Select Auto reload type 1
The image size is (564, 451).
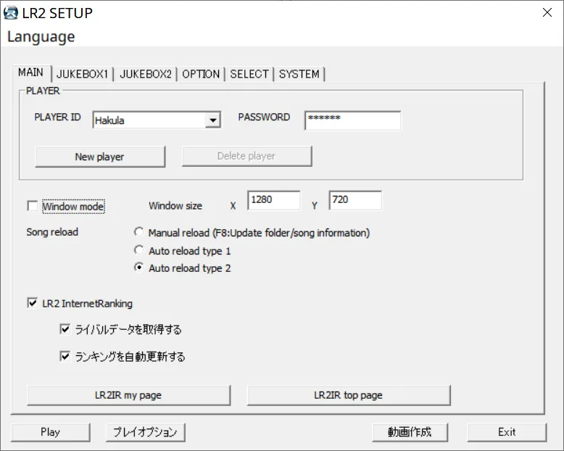(x=139, y=250)
